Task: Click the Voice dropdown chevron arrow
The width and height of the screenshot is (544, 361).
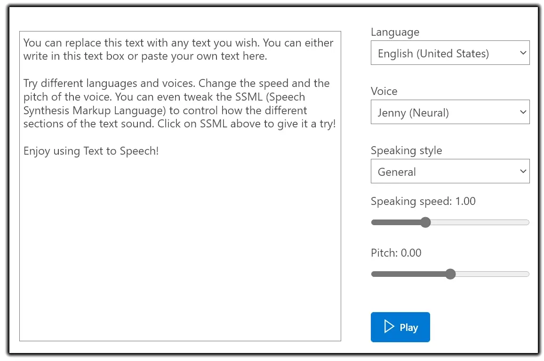Action: (523, 112)
